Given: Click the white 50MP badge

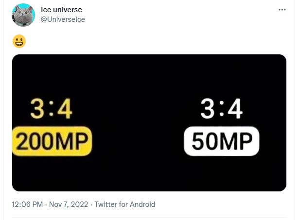Looking at the screenshot, I should coord(222,141).
